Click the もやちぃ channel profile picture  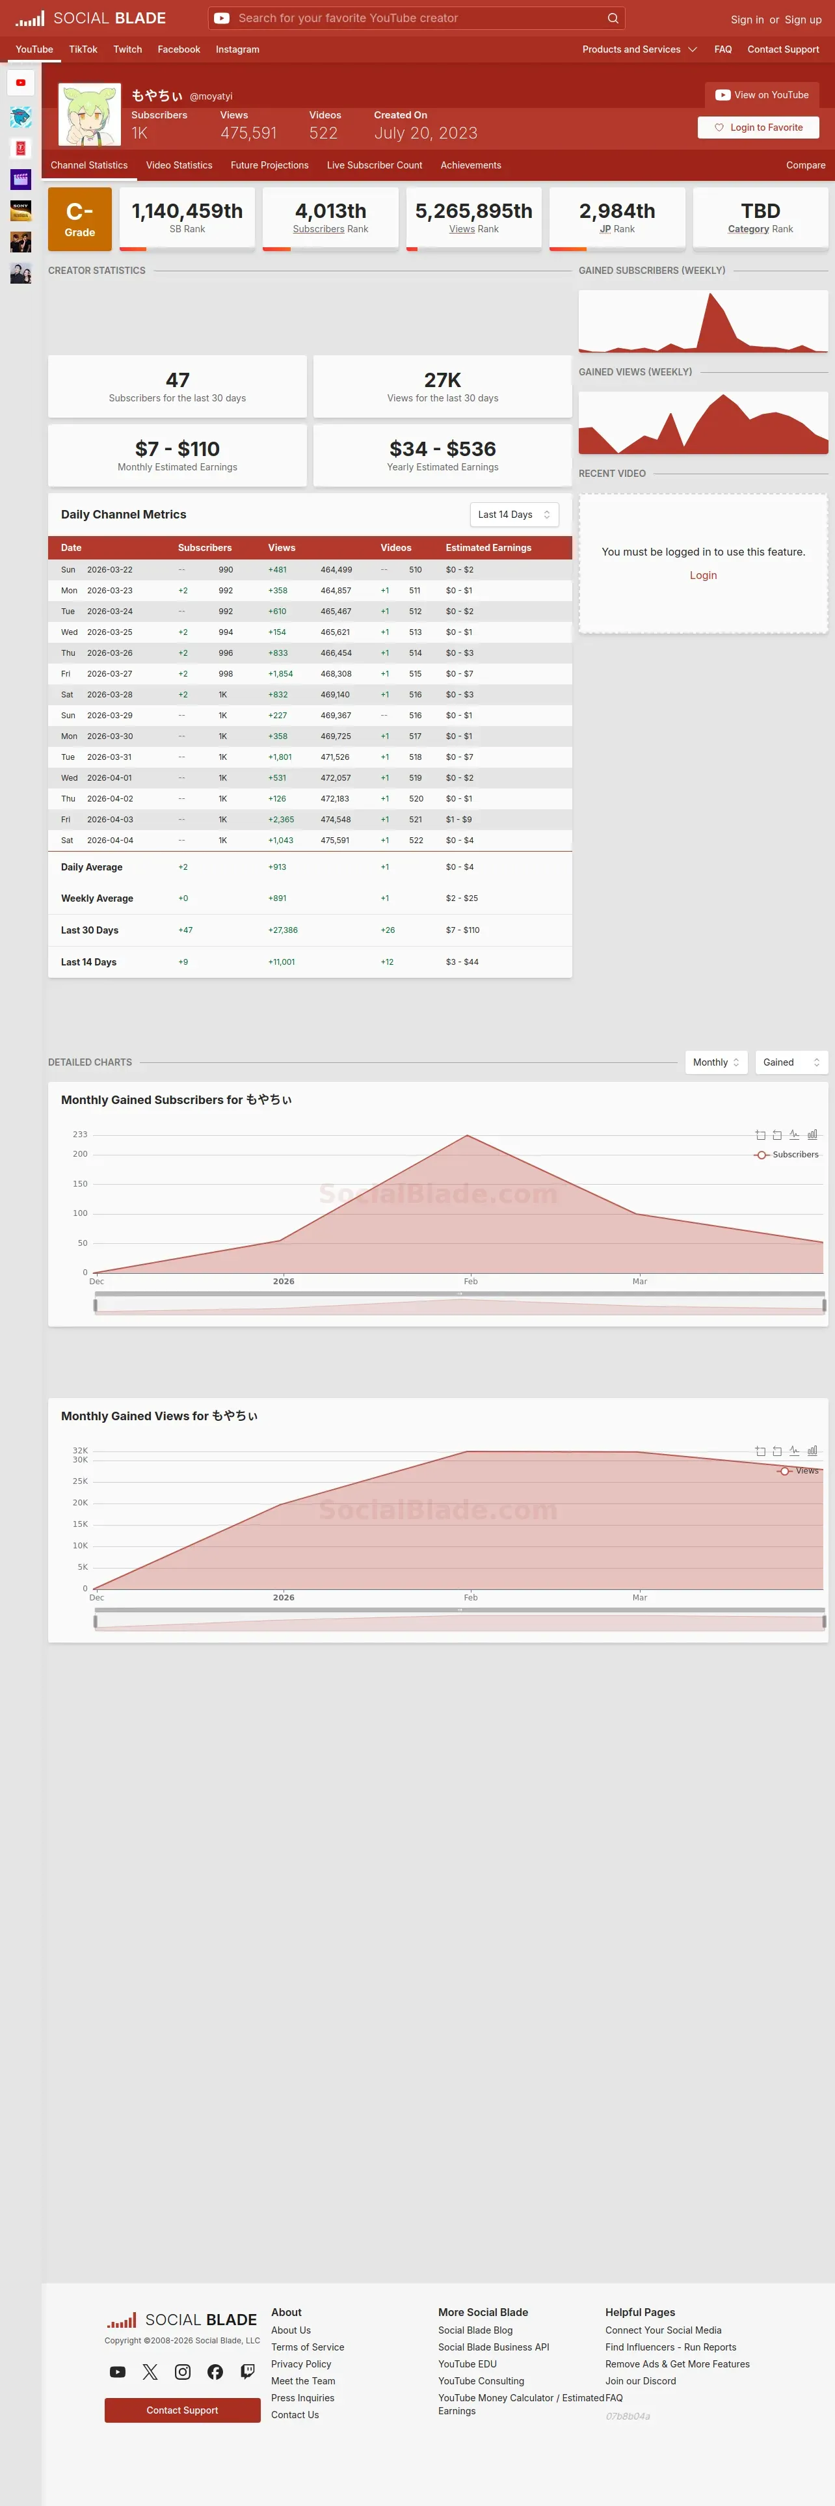click(90, 114)
